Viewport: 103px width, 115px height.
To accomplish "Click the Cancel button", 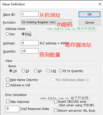I will tap(90, 23).
